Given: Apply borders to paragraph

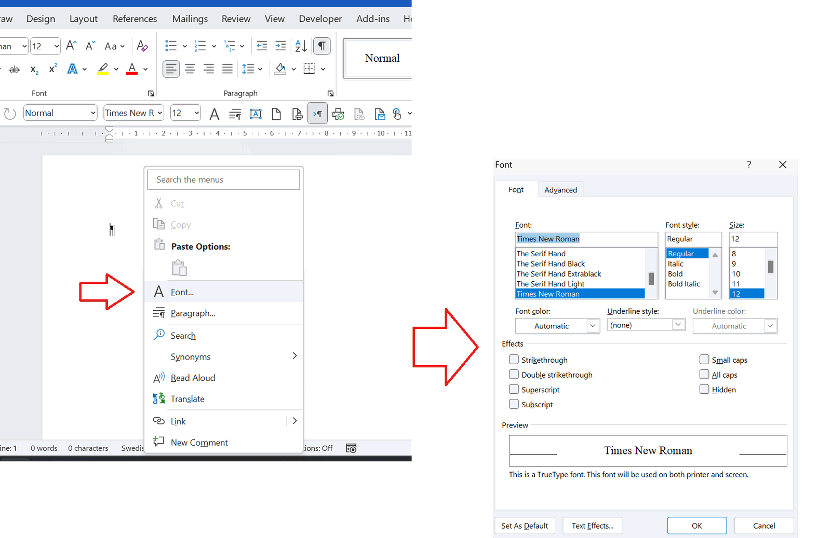Looking at the screenshot, I should coord(309,68).
